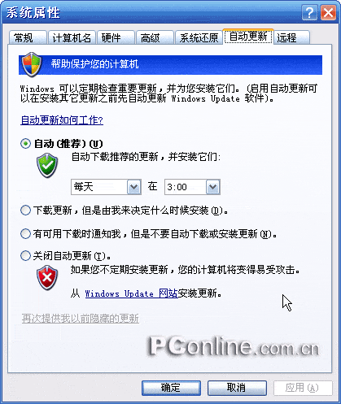The height and width of the screenshot is (404, 341).
Task: Click the 取消 button
Action: (237, 388)
